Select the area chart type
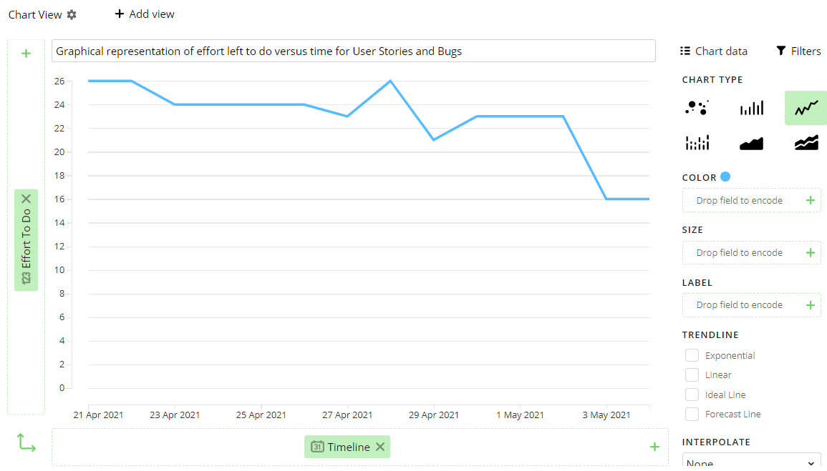 751,142
